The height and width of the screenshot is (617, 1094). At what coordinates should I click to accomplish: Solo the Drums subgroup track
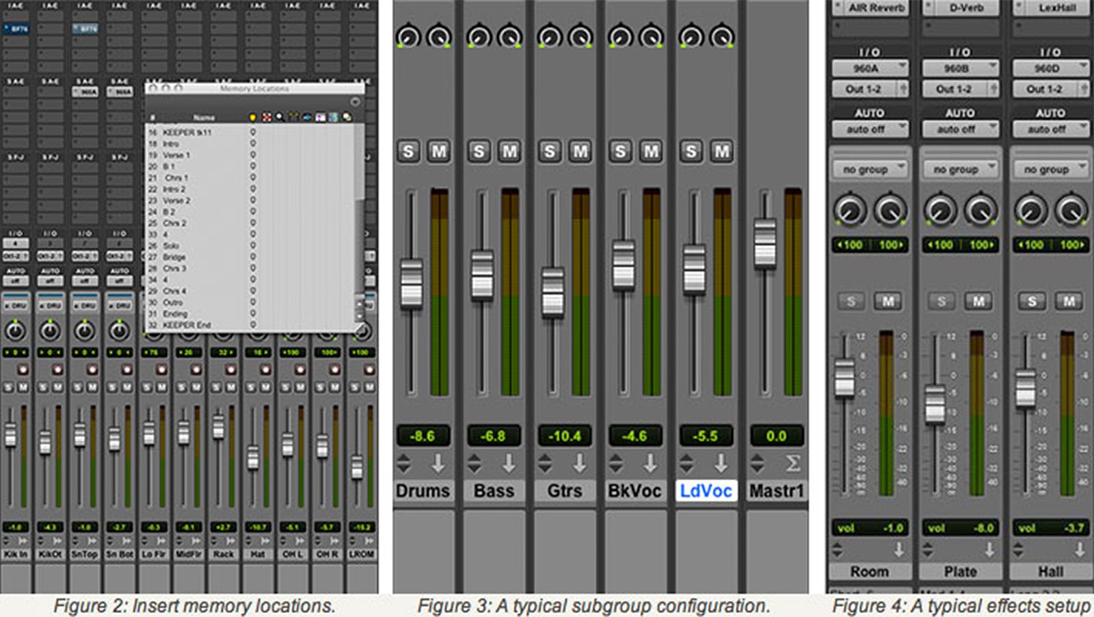(408, 151)
